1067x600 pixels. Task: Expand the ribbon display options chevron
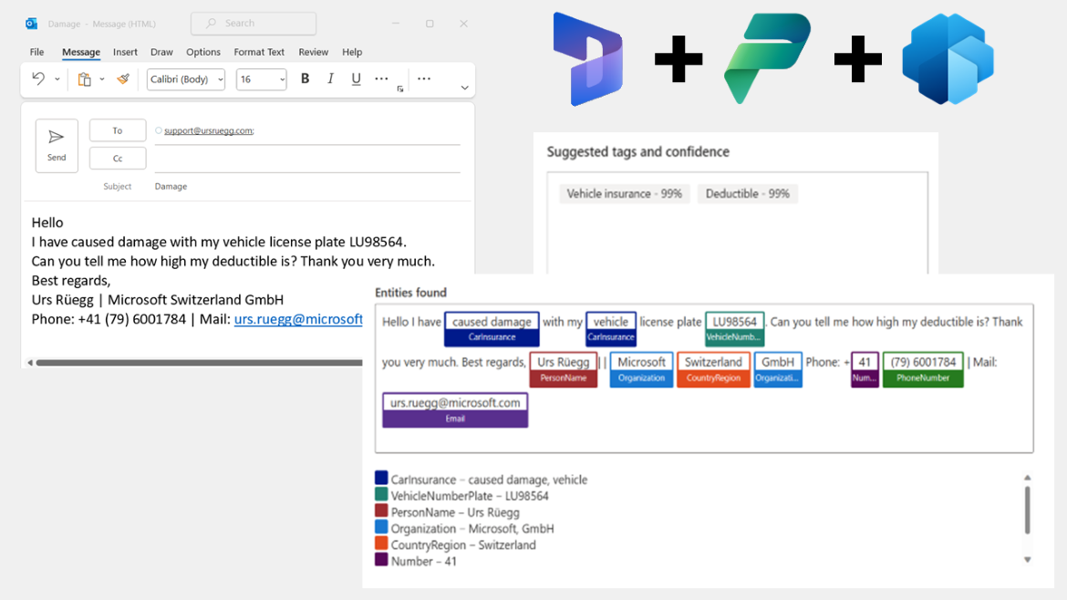(464, 88)
